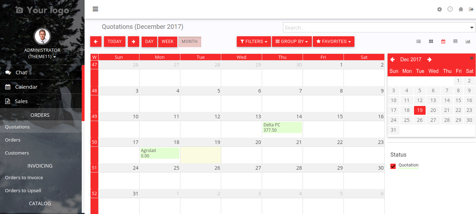Toggle the hamburger menu icon

pos(95,9)
